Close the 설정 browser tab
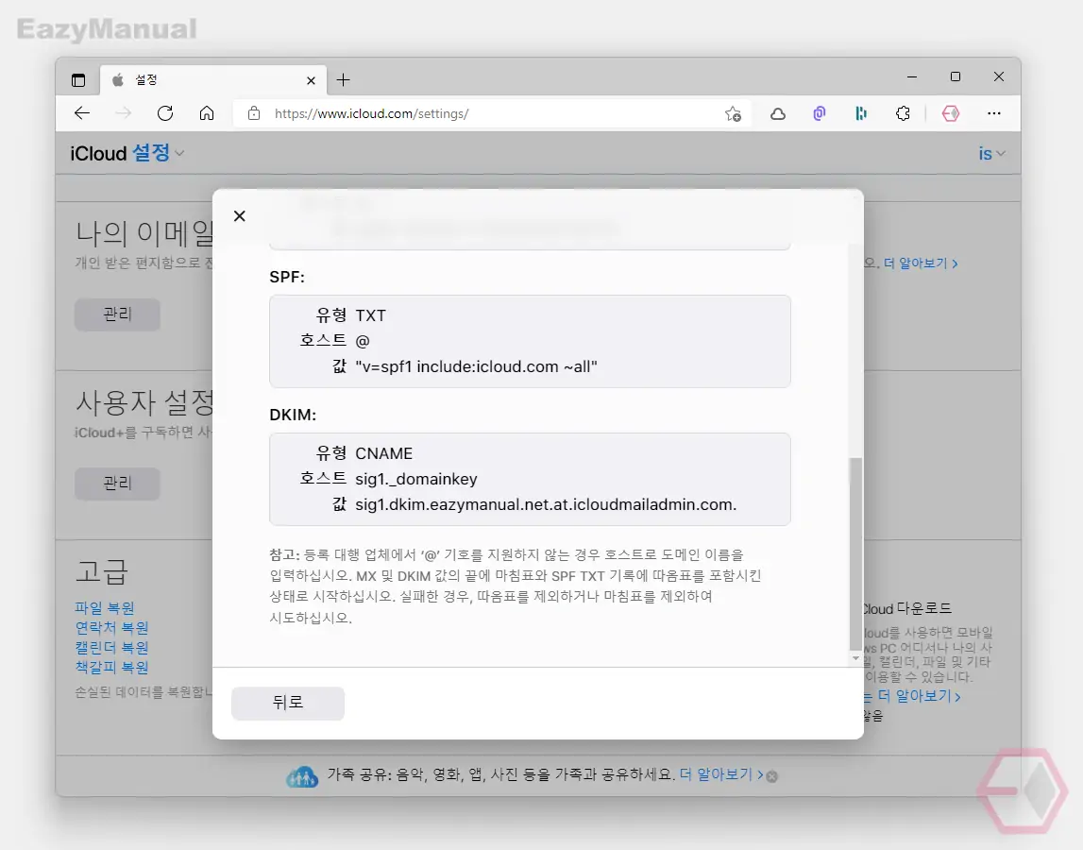The image size is (1083, 850). pos(311,81)
